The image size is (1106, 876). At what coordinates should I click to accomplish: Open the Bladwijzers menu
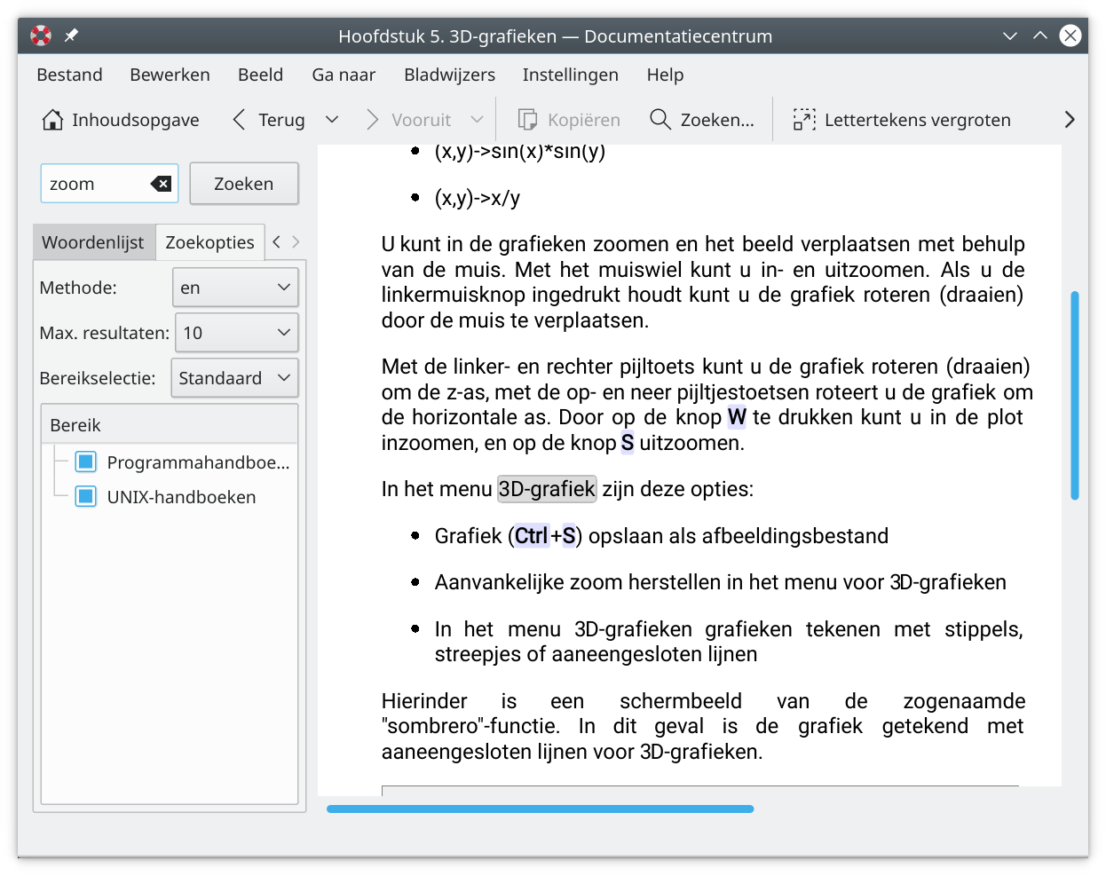[450, 75]
